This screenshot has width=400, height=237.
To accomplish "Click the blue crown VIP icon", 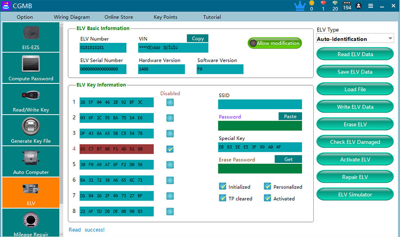I will click(300, 6).
